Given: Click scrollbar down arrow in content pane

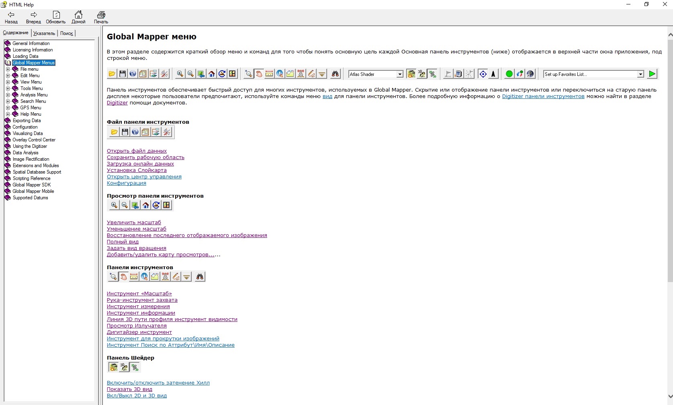Looking at the screenshot, I should 670,397.
